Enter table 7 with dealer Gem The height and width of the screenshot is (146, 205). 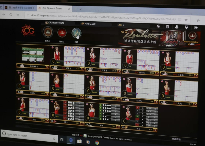coord(67,86)
